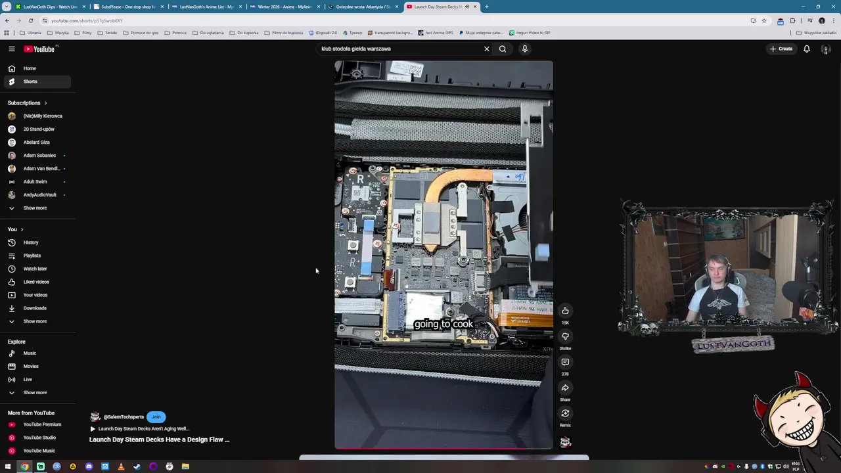Image resolution: width=841 pixels, height=473 pixels.
Task: Open the Seriale bookmarks folder
Action: (108, 33)
